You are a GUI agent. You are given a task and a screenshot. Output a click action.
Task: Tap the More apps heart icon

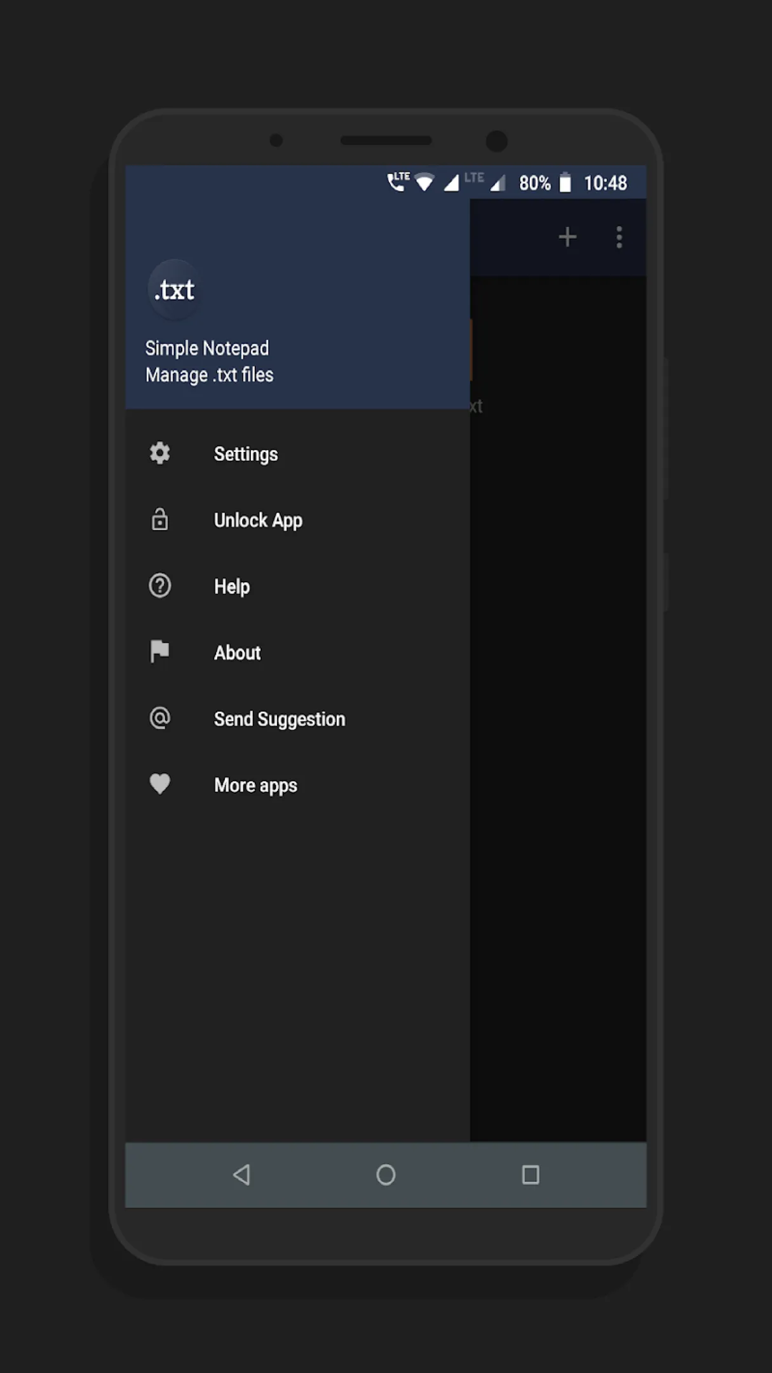[x=159, y=784]
